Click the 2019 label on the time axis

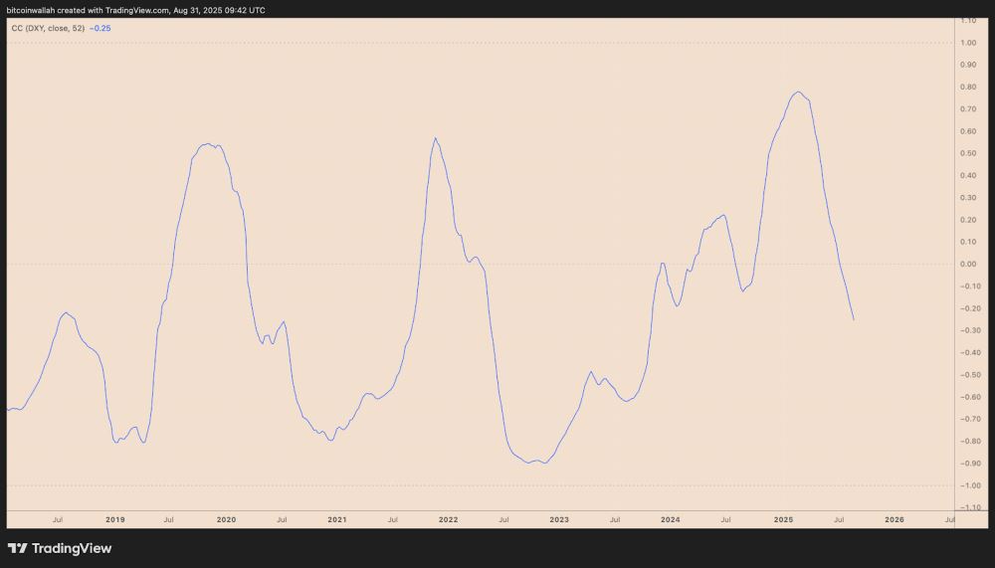point(114,520)
